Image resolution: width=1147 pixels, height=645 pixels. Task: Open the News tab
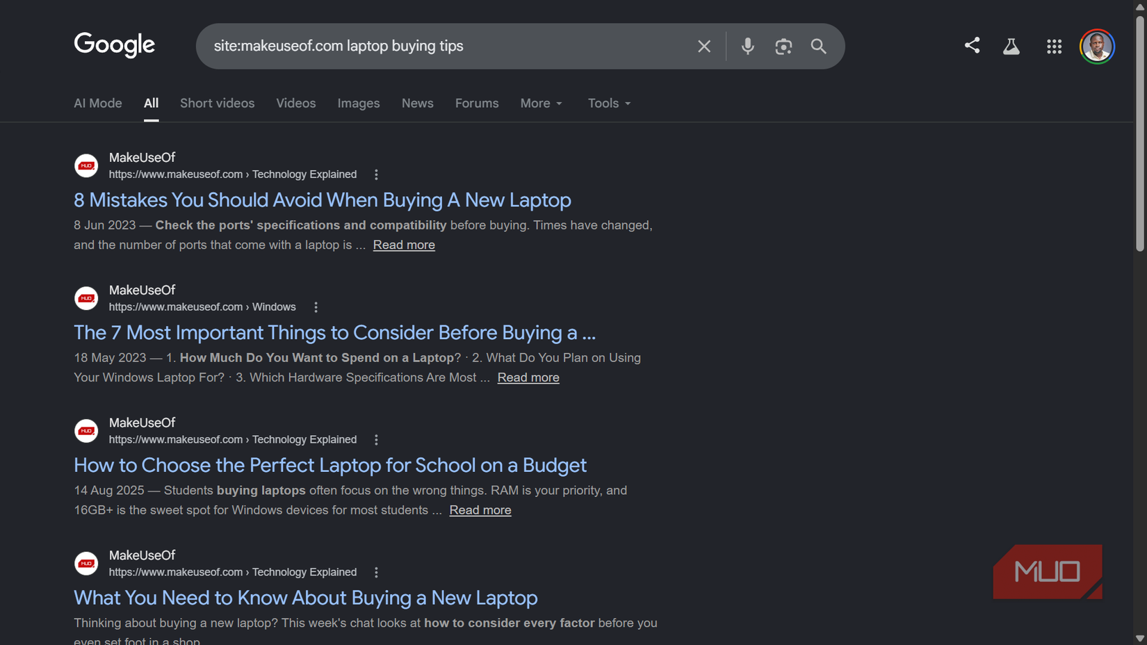pyautogui.click(x=418, y=103)
